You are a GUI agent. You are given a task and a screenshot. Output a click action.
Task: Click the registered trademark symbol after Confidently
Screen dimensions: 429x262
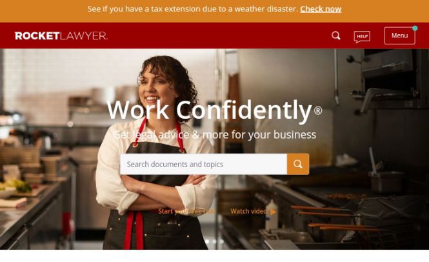(318, 110)
